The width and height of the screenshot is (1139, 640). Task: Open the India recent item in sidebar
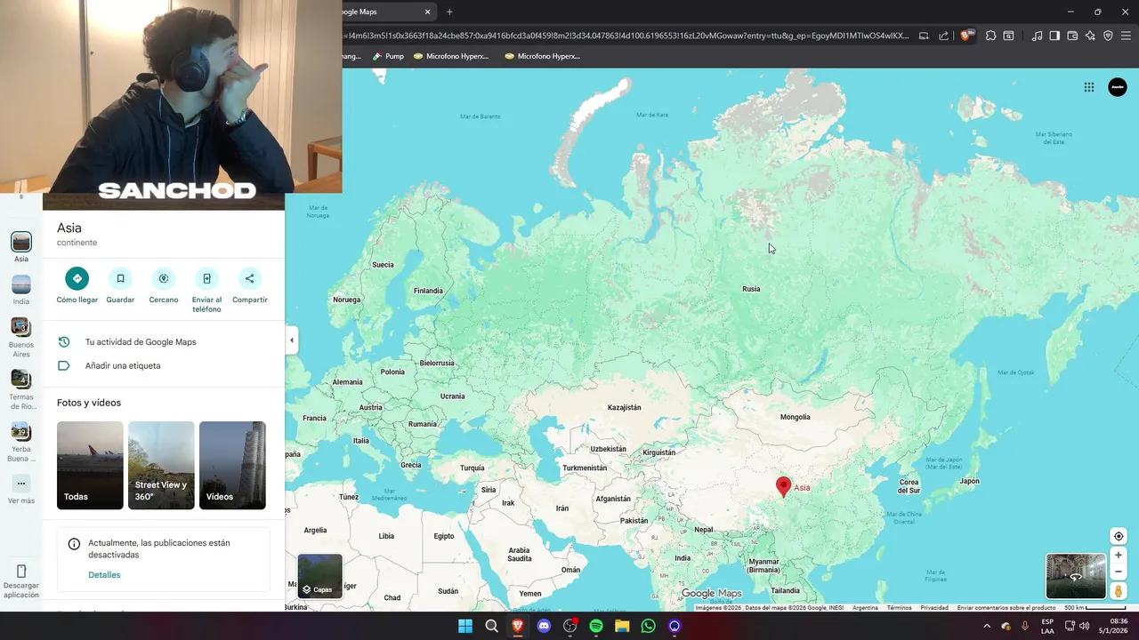click(x=21, y=290)
